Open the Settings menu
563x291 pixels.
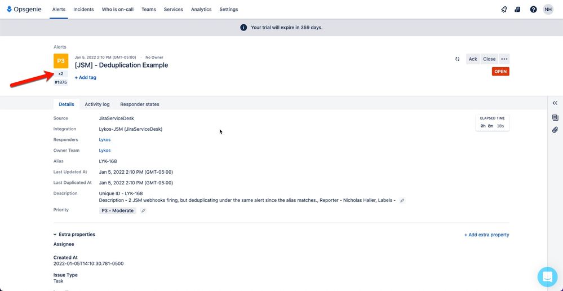click(x=229, y=10)
